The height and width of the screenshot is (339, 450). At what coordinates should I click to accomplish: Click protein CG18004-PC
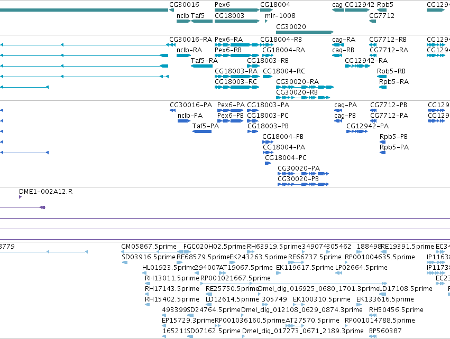point(286,157)
